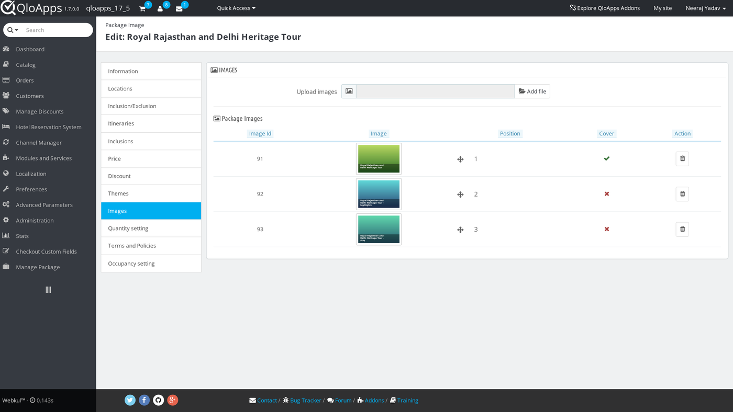Open the green thumbnail of image 91
Viewport: 733px width, 412px height.
pyautogui.click(x=379, y=159)
